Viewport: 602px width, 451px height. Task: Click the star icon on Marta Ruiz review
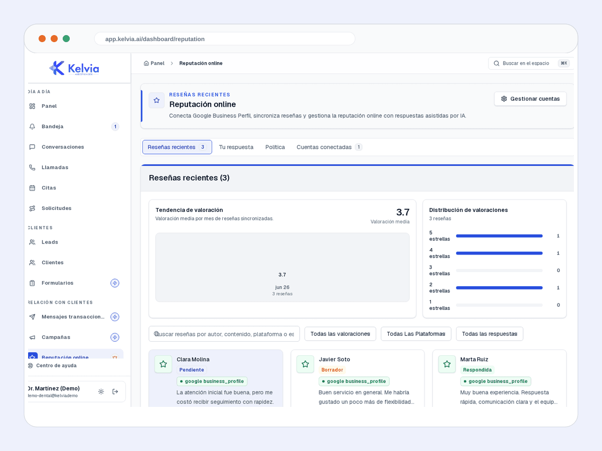tap(447, 364)
